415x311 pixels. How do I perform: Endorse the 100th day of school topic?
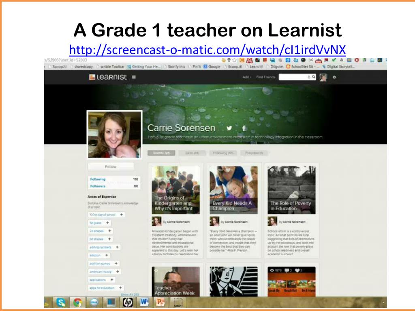coord(121,215)
